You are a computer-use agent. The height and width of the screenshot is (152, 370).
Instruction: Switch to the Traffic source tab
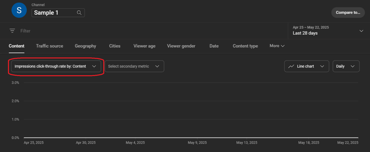50,46
